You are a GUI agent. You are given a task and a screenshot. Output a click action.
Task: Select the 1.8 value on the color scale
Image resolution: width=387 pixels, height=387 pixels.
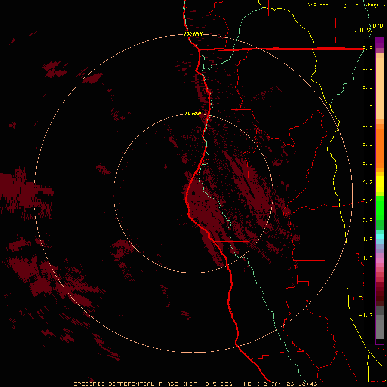point(368,240)
